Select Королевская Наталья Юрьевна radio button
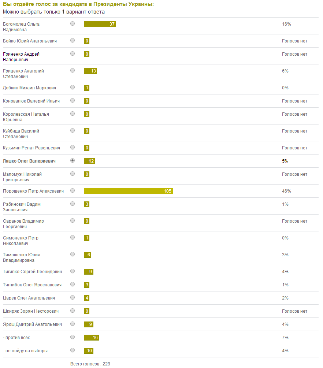The height and width of the screenshot is (368, 323). 73,114
